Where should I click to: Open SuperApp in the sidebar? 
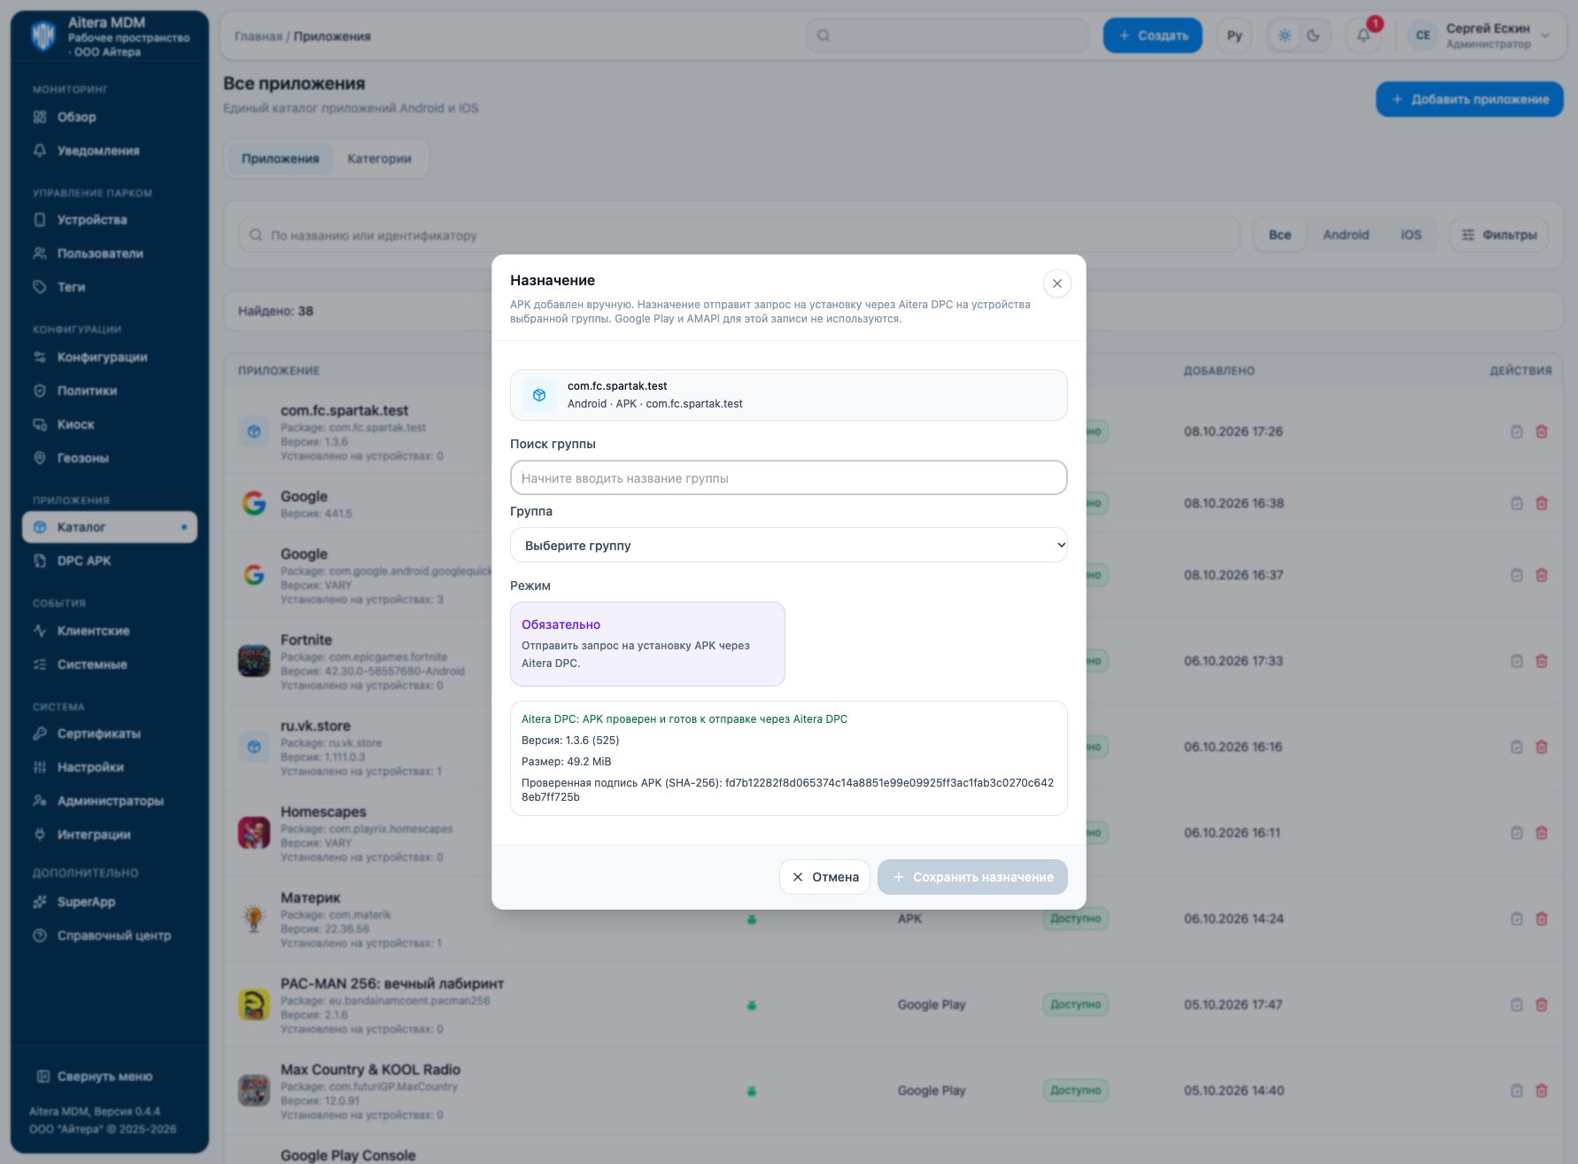110,902
